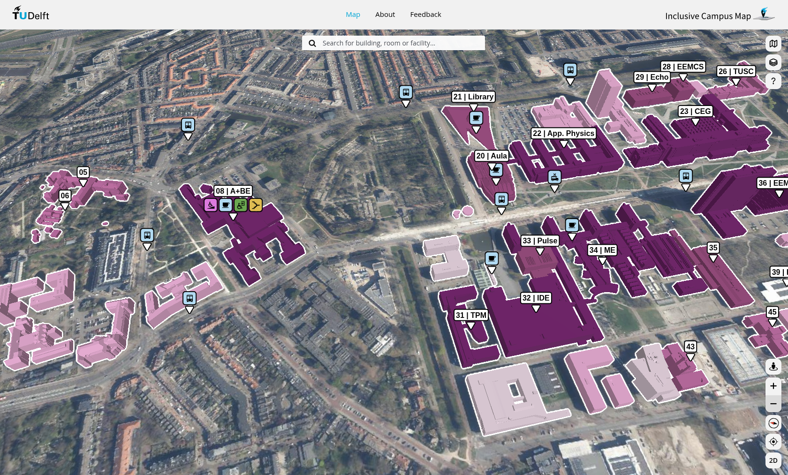The width and height of the screenshot is (788, 475).
Task: Click the TU Delft logo
Action: pos(31,14)
